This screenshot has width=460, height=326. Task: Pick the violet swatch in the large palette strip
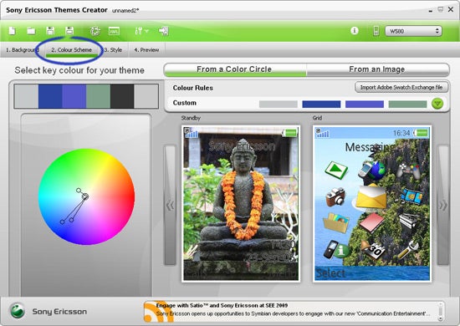point(74,96)
